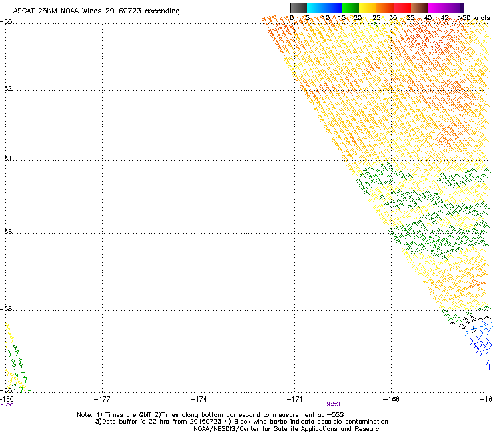Click the yellow 20-25 knots legend segment

368,8
